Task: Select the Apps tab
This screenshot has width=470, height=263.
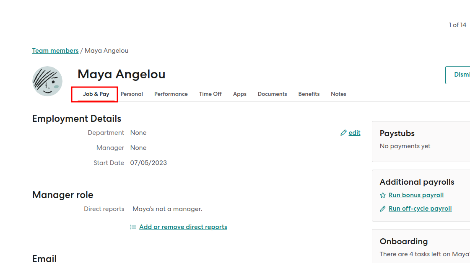Action: pos(240,94)
